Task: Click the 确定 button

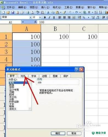Action: 58,133
